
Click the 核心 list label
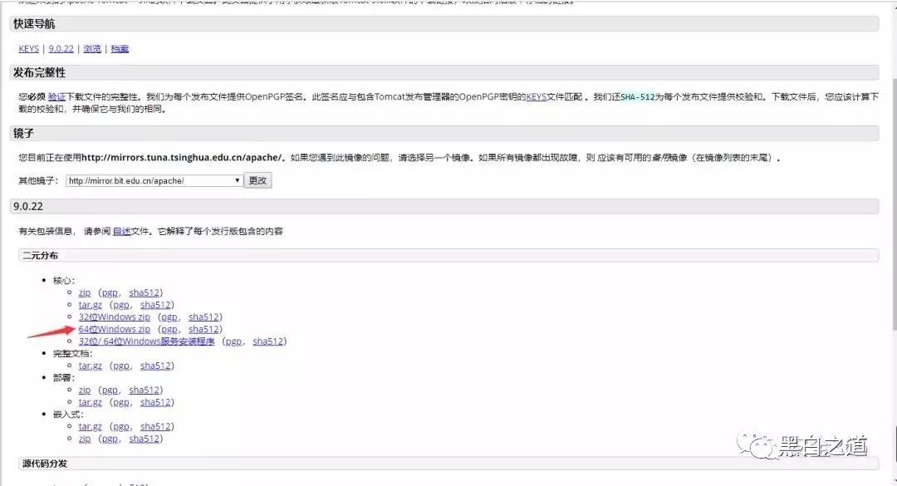point(63,281)
